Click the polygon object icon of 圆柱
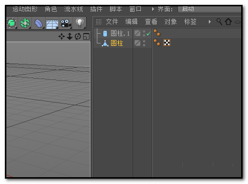This screenshot has height=184, width=248. [105, 43]
